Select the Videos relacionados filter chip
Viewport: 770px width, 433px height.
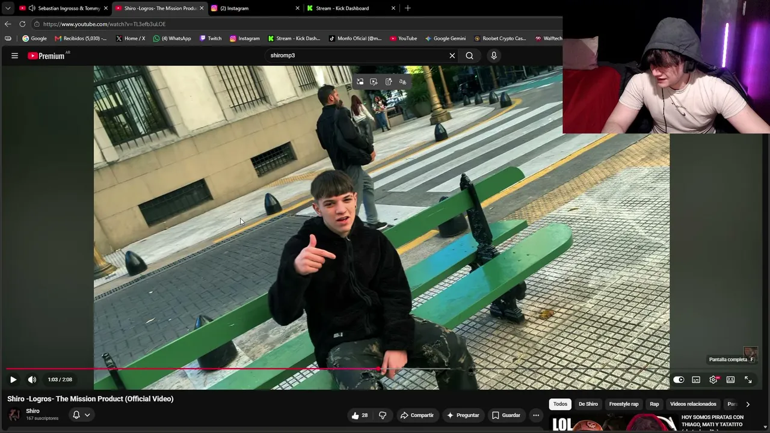coord(693,404)
